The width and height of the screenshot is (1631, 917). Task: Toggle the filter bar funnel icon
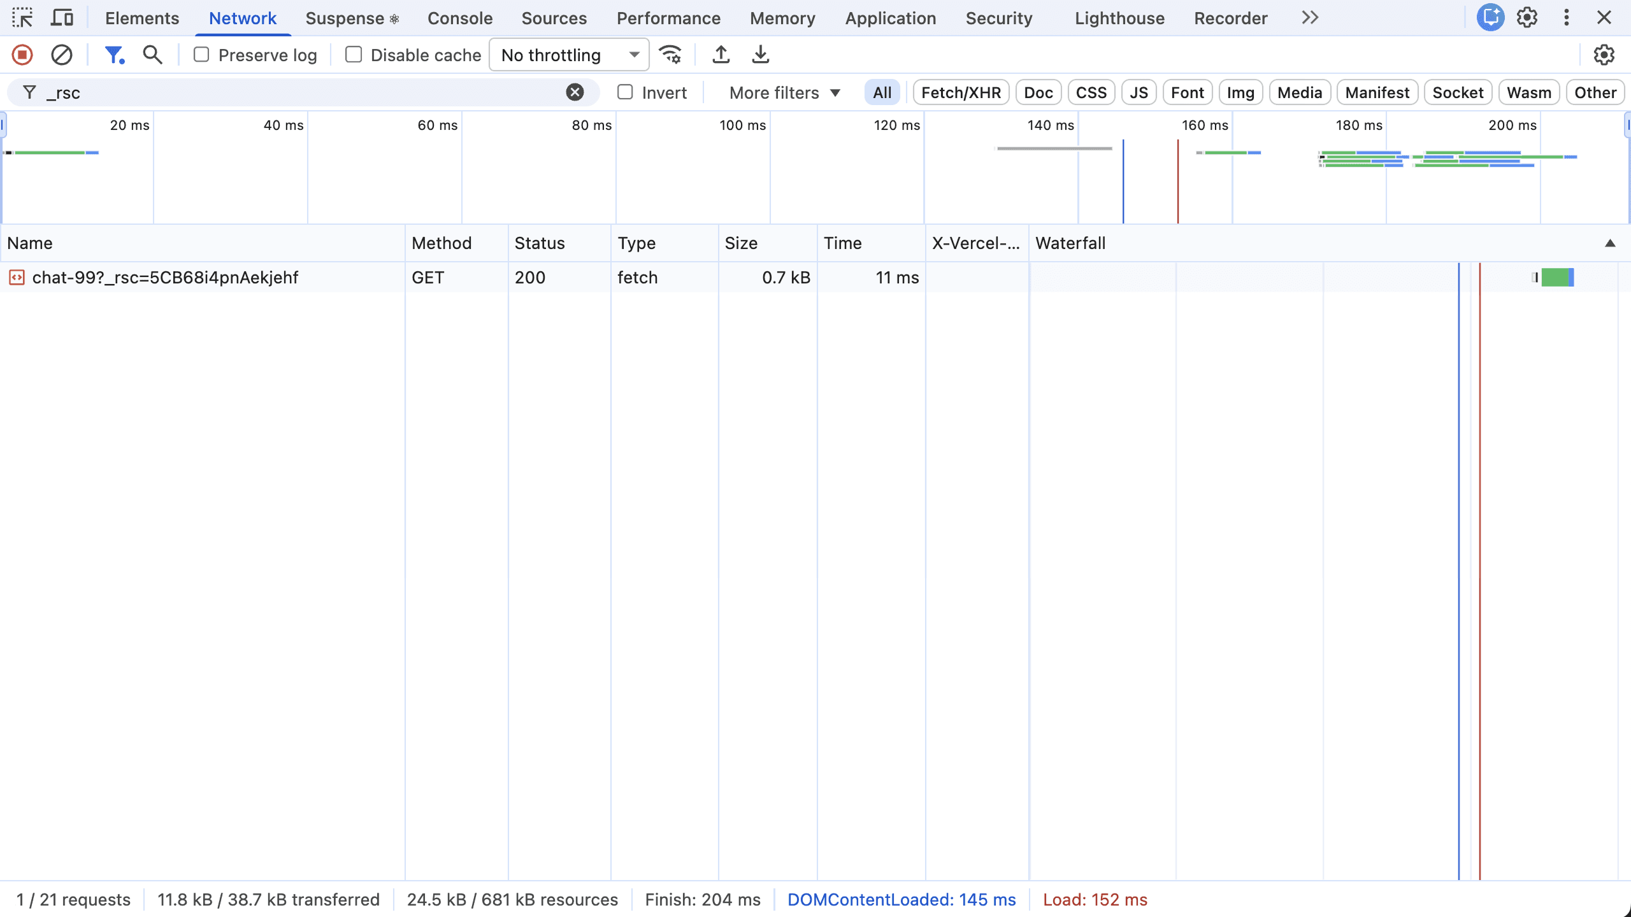pos(114,55)
